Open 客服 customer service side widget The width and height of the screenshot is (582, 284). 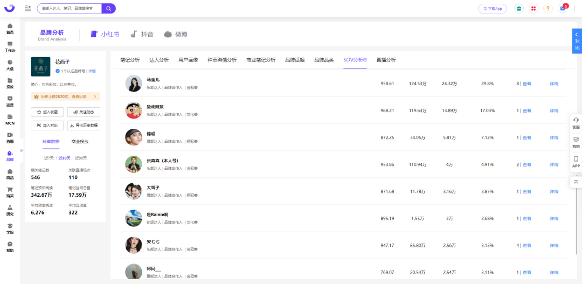[576, 122]
